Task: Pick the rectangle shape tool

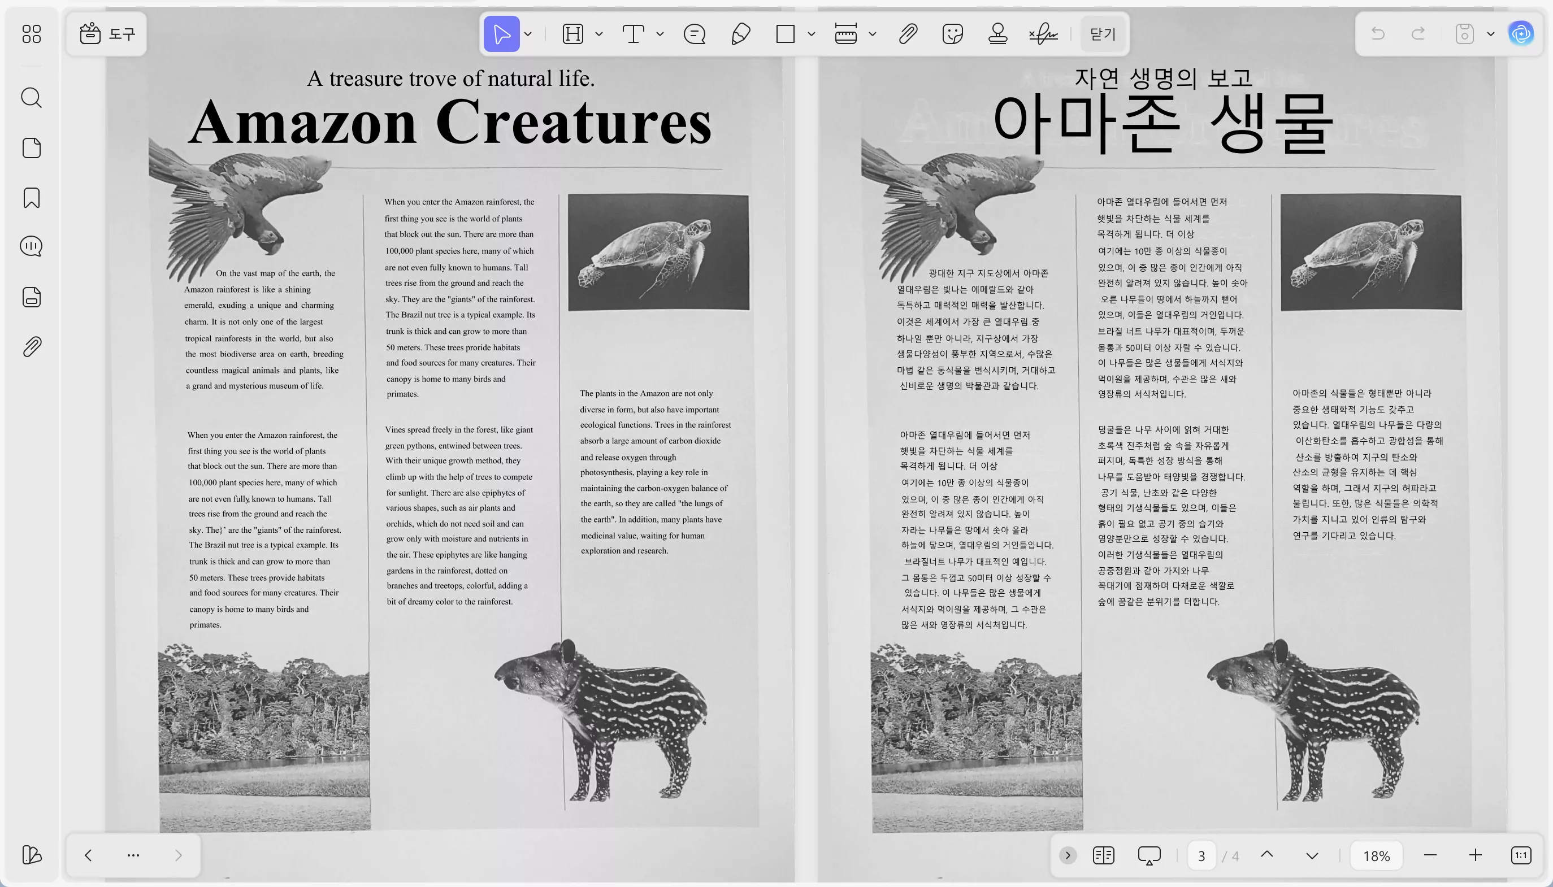Action: 785,33
